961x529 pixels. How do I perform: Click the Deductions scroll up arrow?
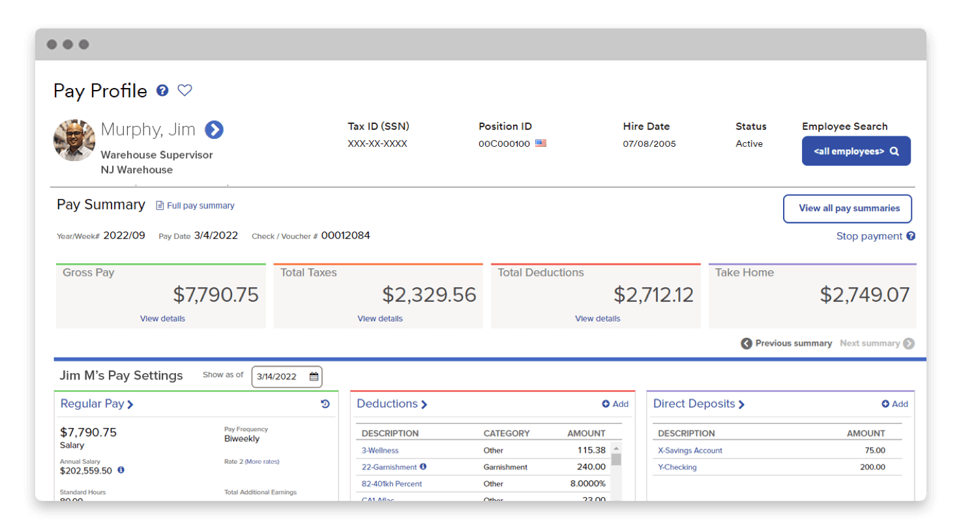pyautogui.click(x=616, y=447)
